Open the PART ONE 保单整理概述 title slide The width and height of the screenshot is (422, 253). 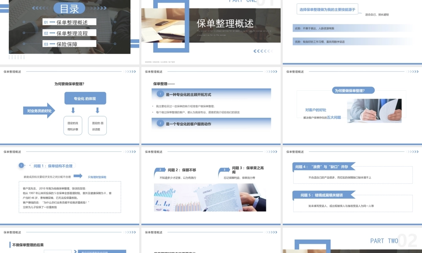211,32
